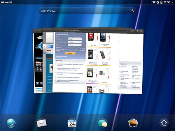Open the last news headline link

68,81
